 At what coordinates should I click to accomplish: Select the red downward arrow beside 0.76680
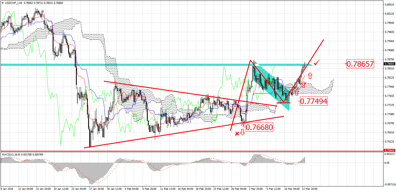click(242, 132)
